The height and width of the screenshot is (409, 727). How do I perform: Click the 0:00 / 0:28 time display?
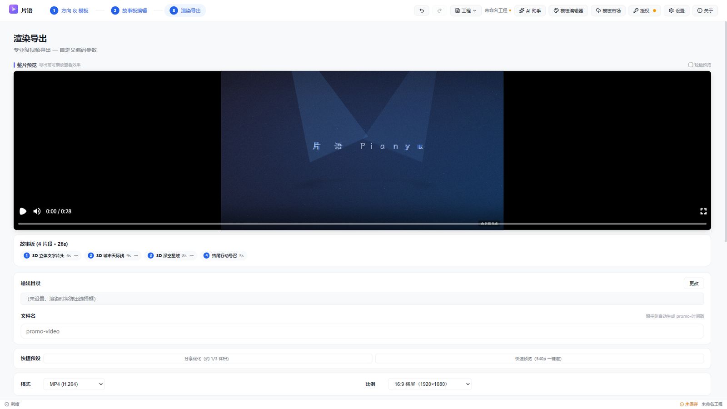59,211
